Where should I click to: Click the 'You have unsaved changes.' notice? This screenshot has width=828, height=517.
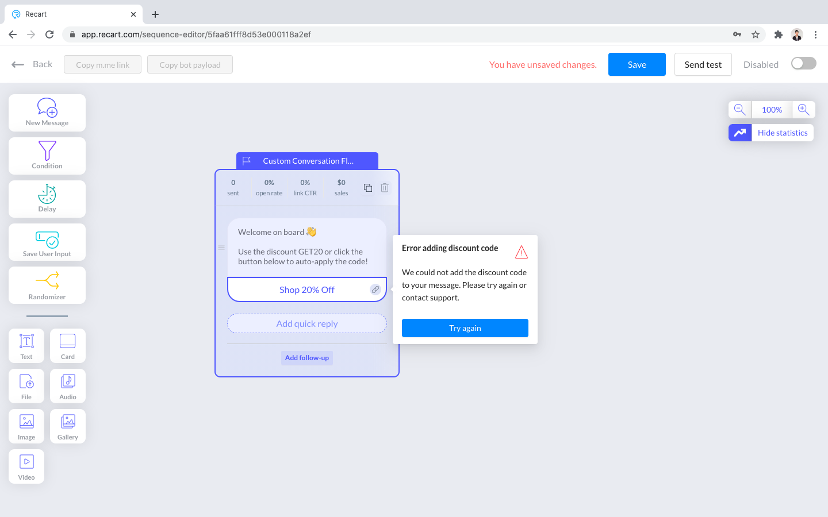point(543,64)
